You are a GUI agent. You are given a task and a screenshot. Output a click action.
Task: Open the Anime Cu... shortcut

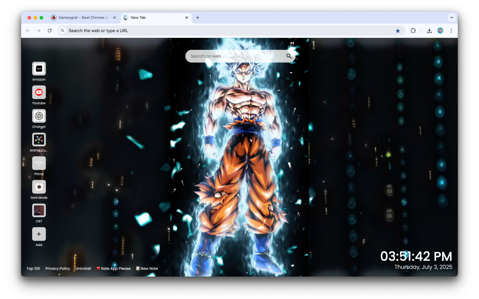pos(39,139)
